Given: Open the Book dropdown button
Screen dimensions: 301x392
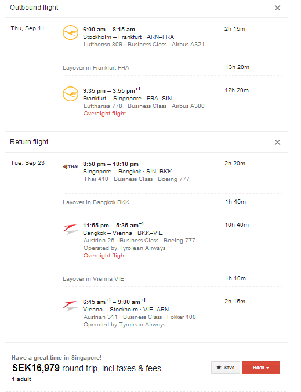Looking at the screenshot, I should [x=261, y=368].
